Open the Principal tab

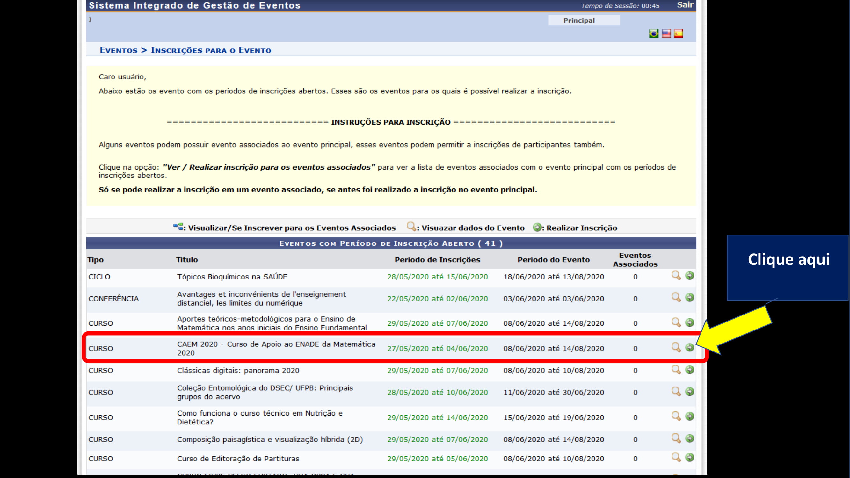click(584, 20)
